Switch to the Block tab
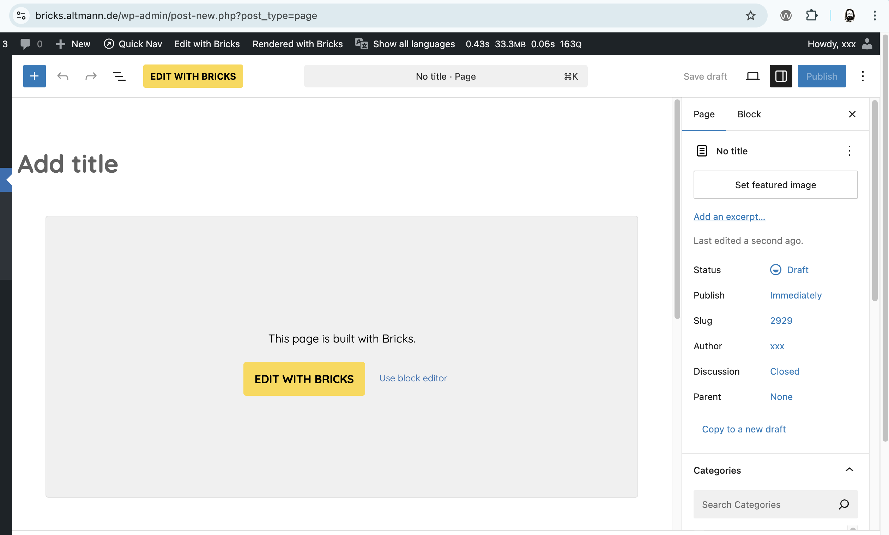Screen dimensions: 889x535 [x=749, y=114]
